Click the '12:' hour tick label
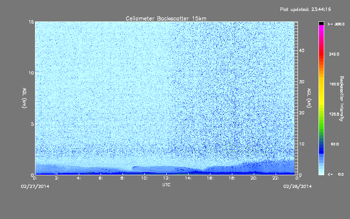The width and height of the screenshot is (350, 219). click(166, 178)
